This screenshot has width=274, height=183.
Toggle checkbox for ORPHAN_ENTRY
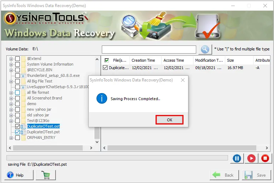tap(17, 138)
